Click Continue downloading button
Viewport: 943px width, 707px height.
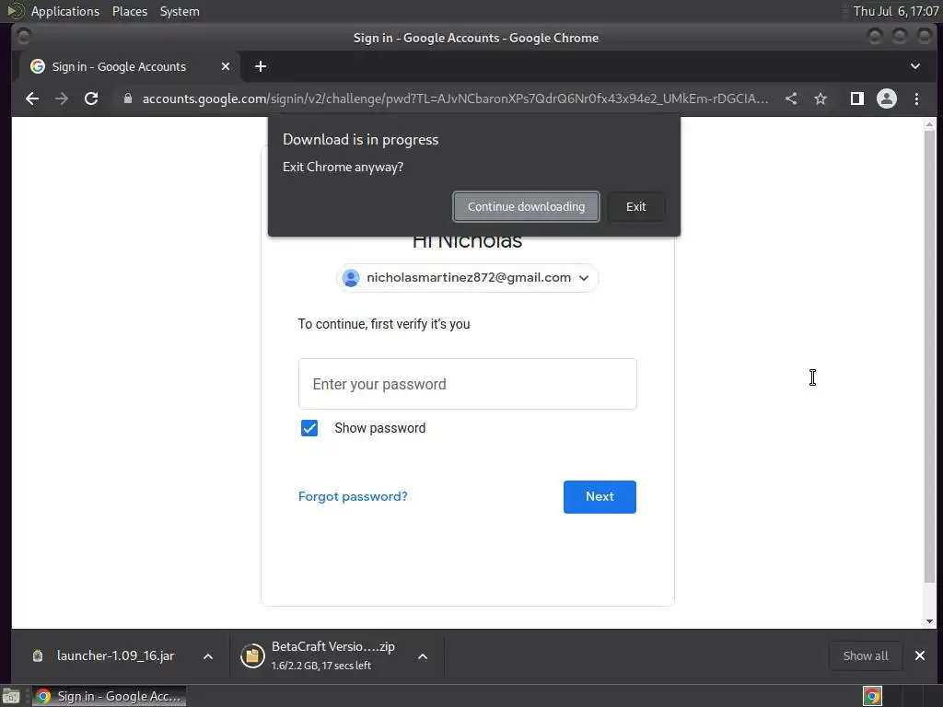click(x=526, y=207)
